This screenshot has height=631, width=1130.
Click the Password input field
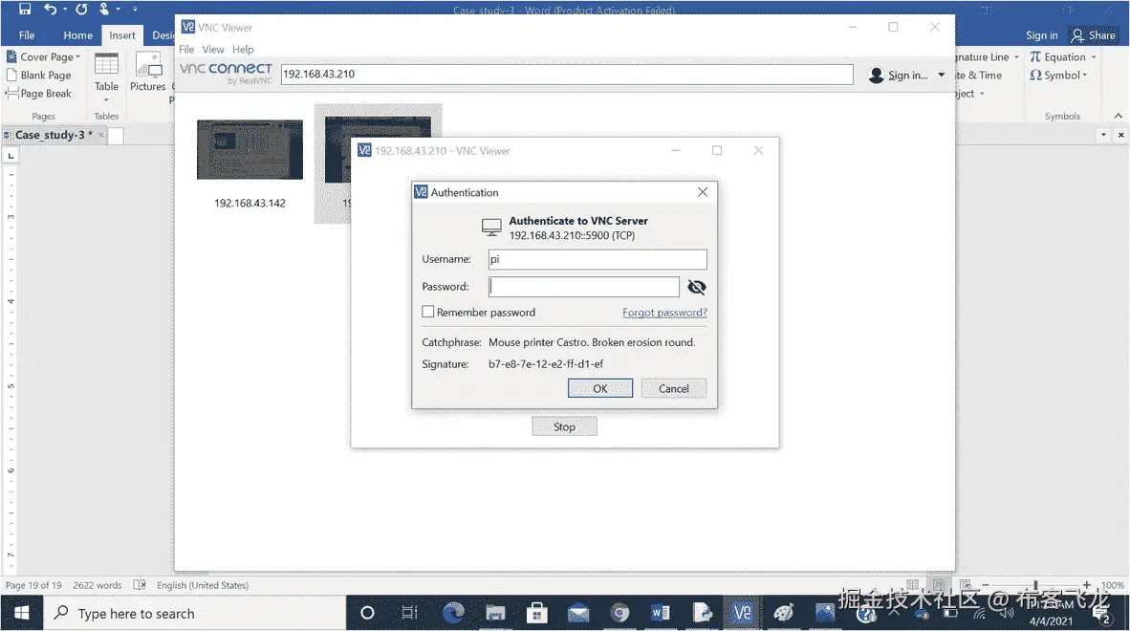[x=584, y=287]
